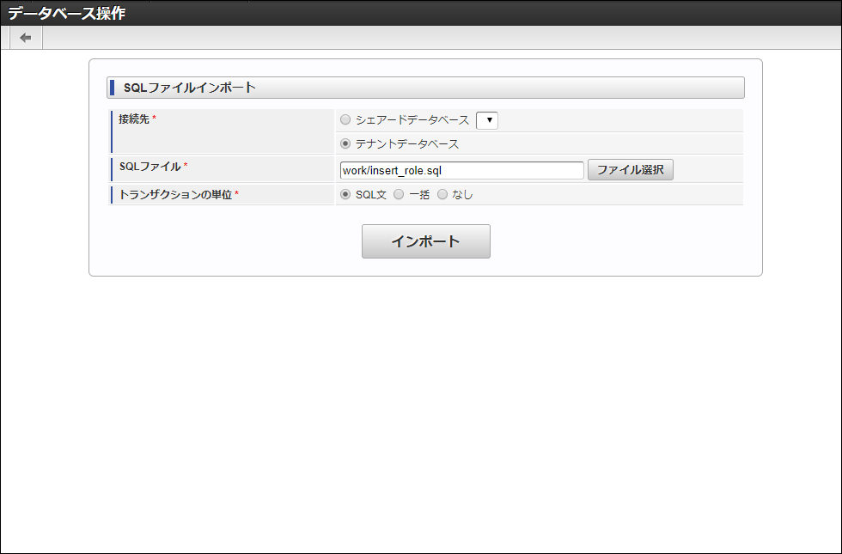This screenshot has width=842, height=554.
Task: Click the トランザクションの単位 label
Action: point(175,194)
